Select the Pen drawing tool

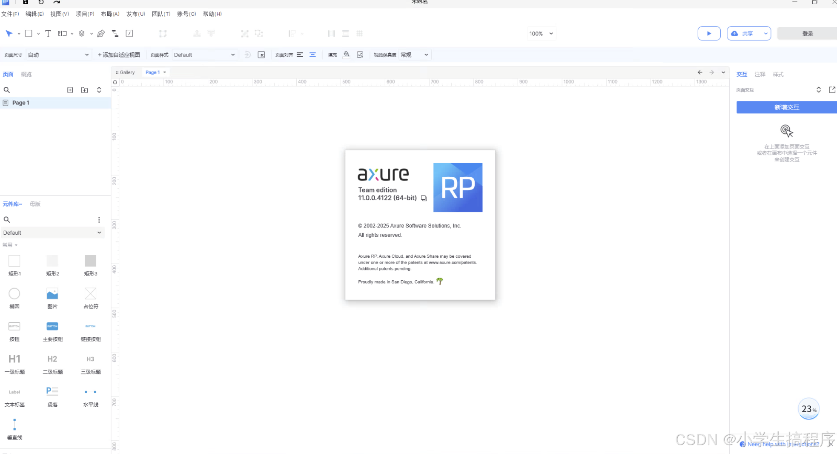[x=101, y=34]
